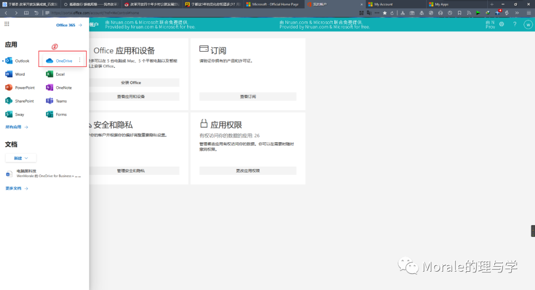Viewport: 535px width, 290px height.
Task: Expand the 新建 dropdown
Action: 21,158
